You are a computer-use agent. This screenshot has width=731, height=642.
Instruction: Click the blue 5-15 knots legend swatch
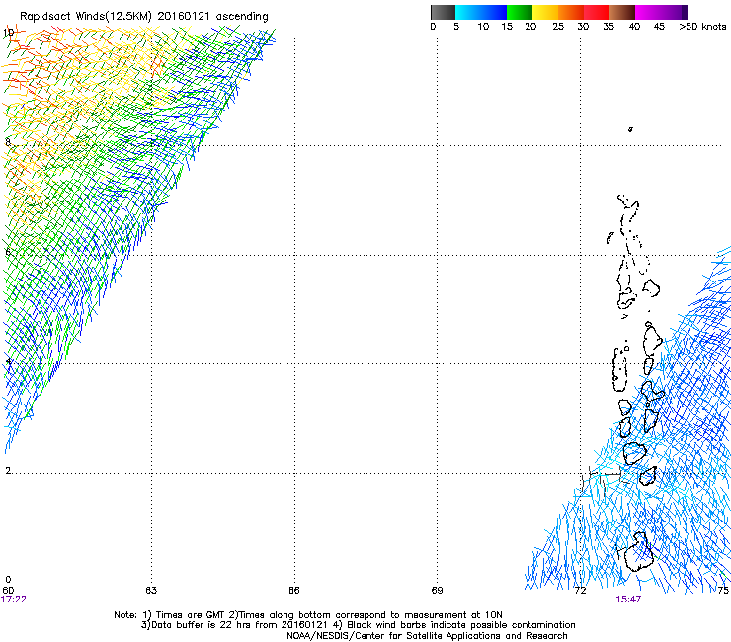point(481,12)
